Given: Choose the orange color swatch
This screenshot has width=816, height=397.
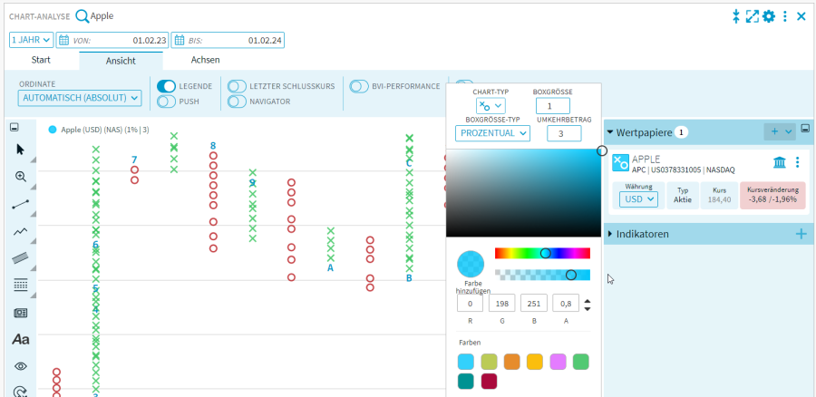Looking at the screenshot, I should pyautogui.click(x=511, y=362).
